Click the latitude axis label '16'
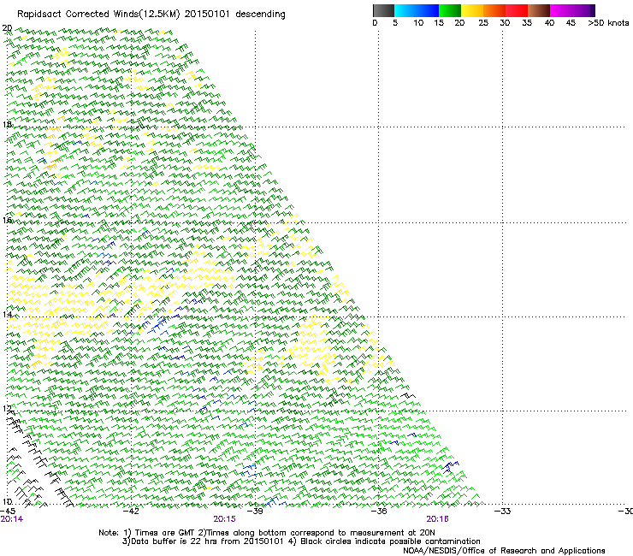Image resolution: width=633 pixels, height=556 pixels. [7, 220]
